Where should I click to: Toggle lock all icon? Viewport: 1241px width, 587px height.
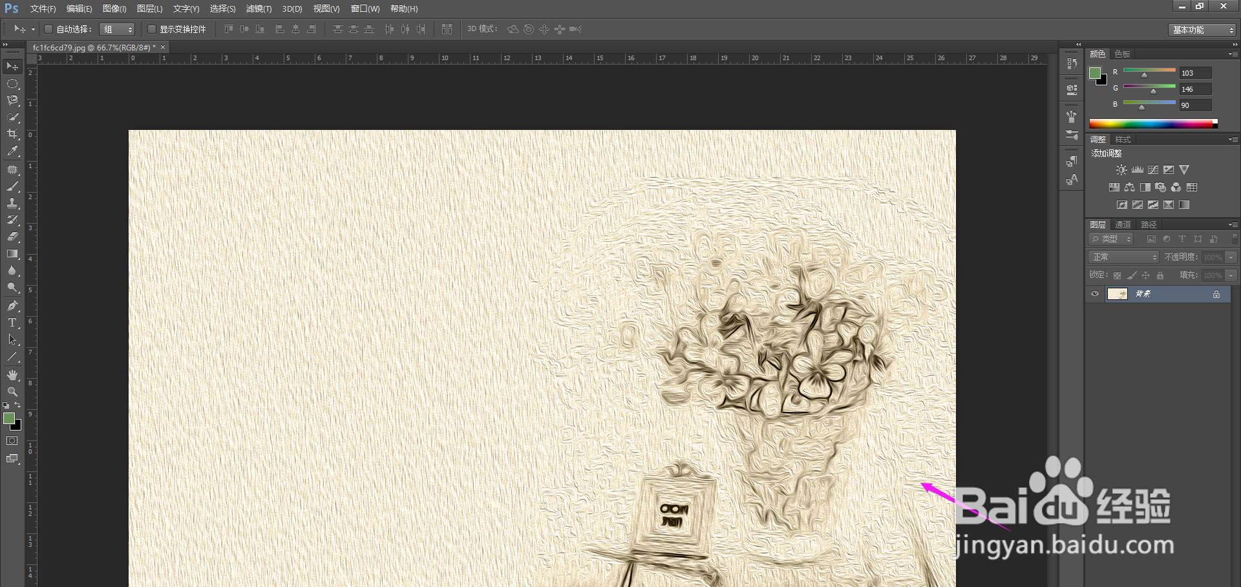[1160, 275]
